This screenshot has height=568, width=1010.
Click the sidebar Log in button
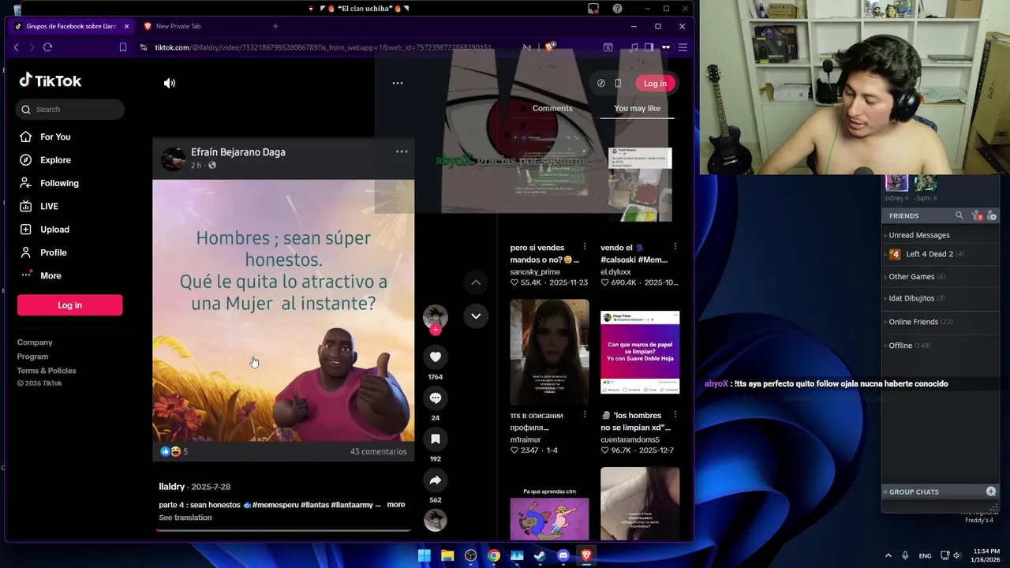pos(69,305)
